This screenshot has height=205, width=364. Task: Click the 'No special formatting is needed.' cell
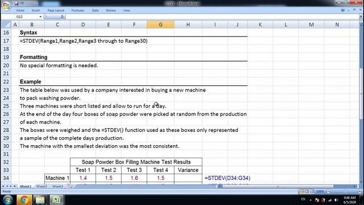click(x=59, y=65)
